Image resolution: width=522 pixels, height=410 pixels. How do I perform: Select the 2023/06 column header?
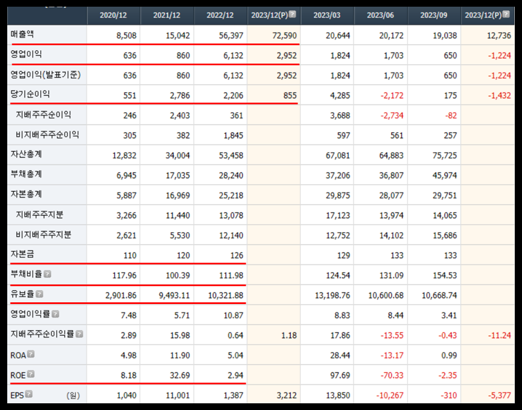click(x=380, y=15)
